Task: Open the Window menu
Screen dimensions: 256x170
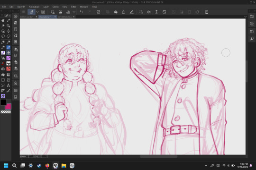Action: pos(84,7)
